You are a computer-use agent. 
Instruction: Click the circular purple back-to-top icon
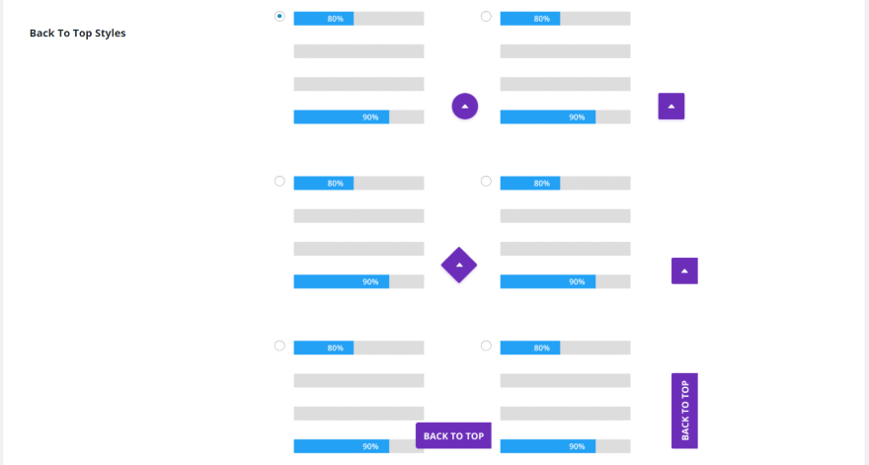(x=465, y=106)
